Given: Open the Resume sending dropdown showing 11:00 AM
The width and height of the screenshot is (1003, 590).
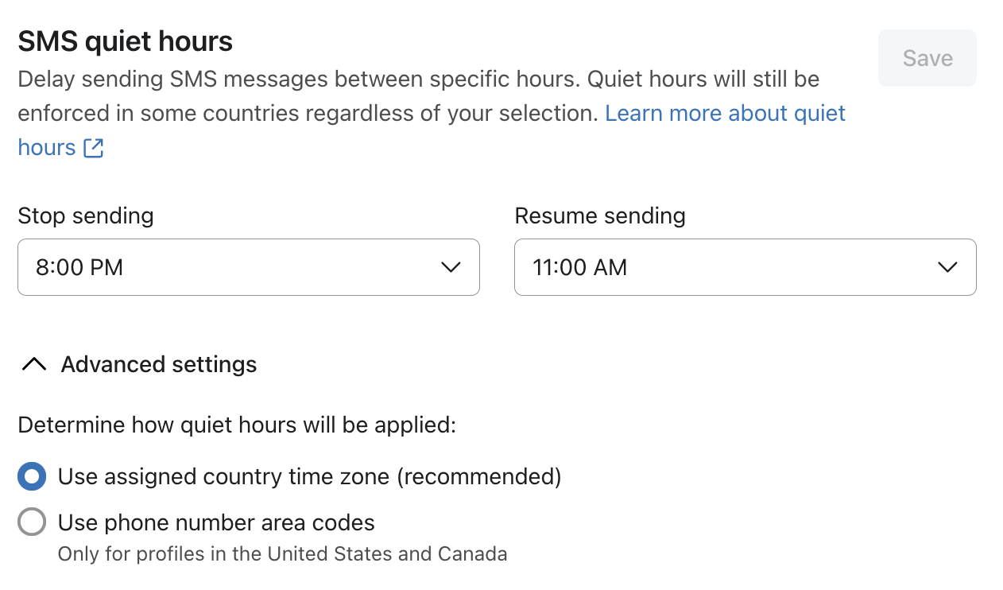Looking at the screenshot, I should 745,267.
